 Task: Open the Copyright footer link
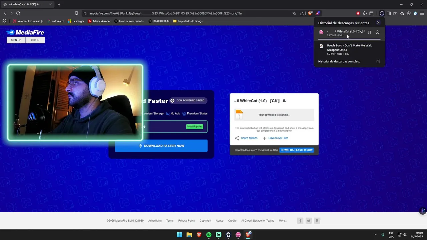click(x=205, y=221)
